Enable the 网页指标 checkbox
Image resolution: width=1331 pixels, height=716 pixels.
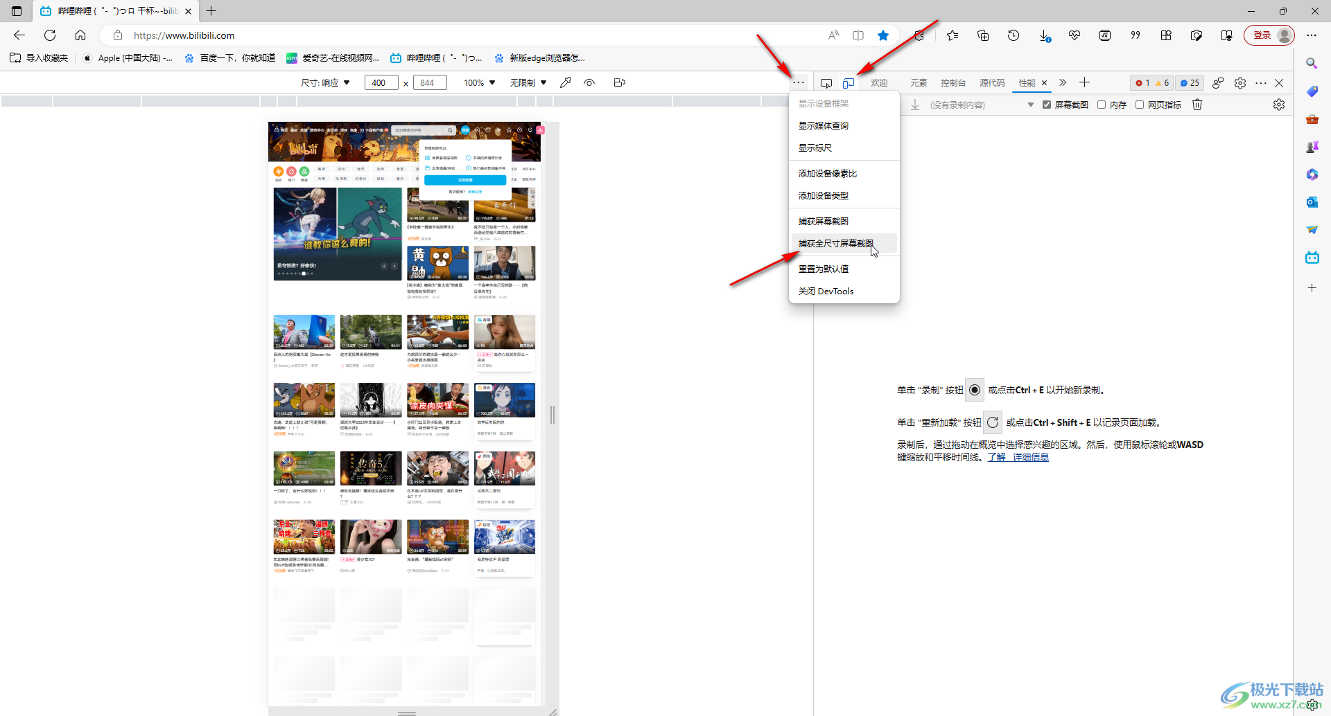(1140, 105)
